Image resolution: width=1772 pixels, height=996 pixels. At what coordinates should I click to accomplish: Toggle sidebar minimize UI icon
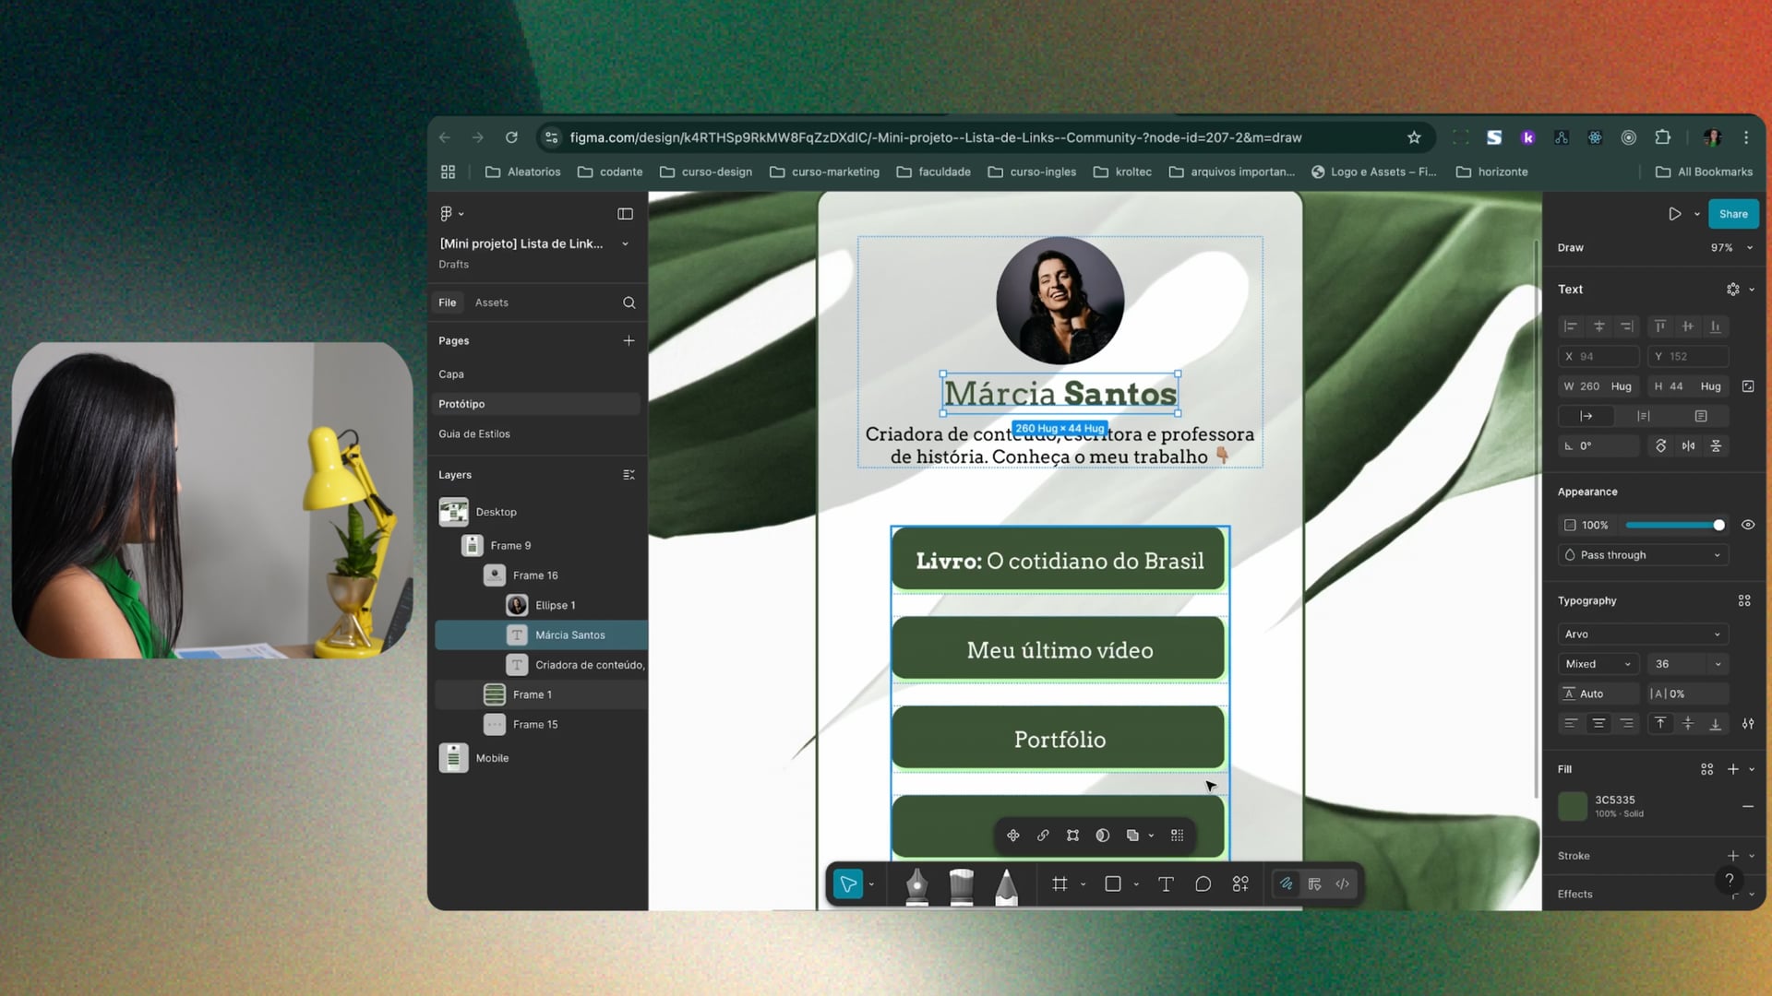625,214
